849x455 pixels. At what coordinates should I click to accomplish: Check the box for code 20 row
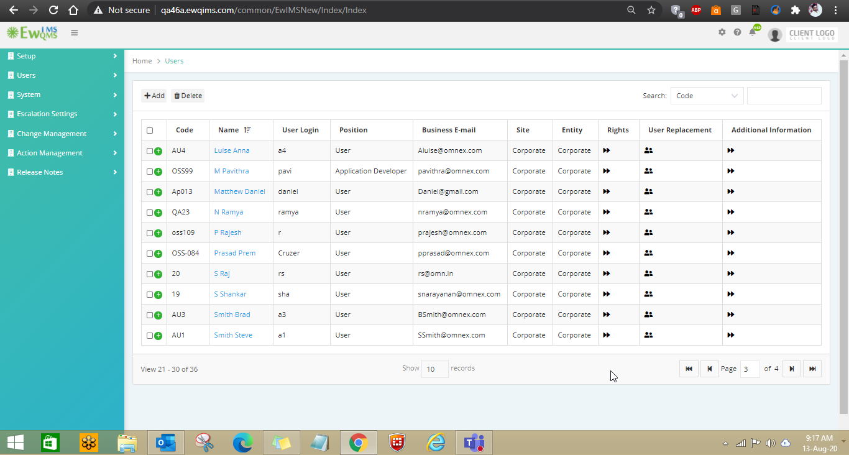[150, 274]
